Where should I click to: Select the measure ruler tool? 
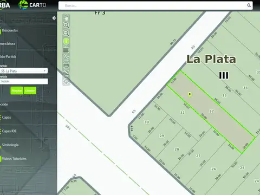(x=66, y=73)
